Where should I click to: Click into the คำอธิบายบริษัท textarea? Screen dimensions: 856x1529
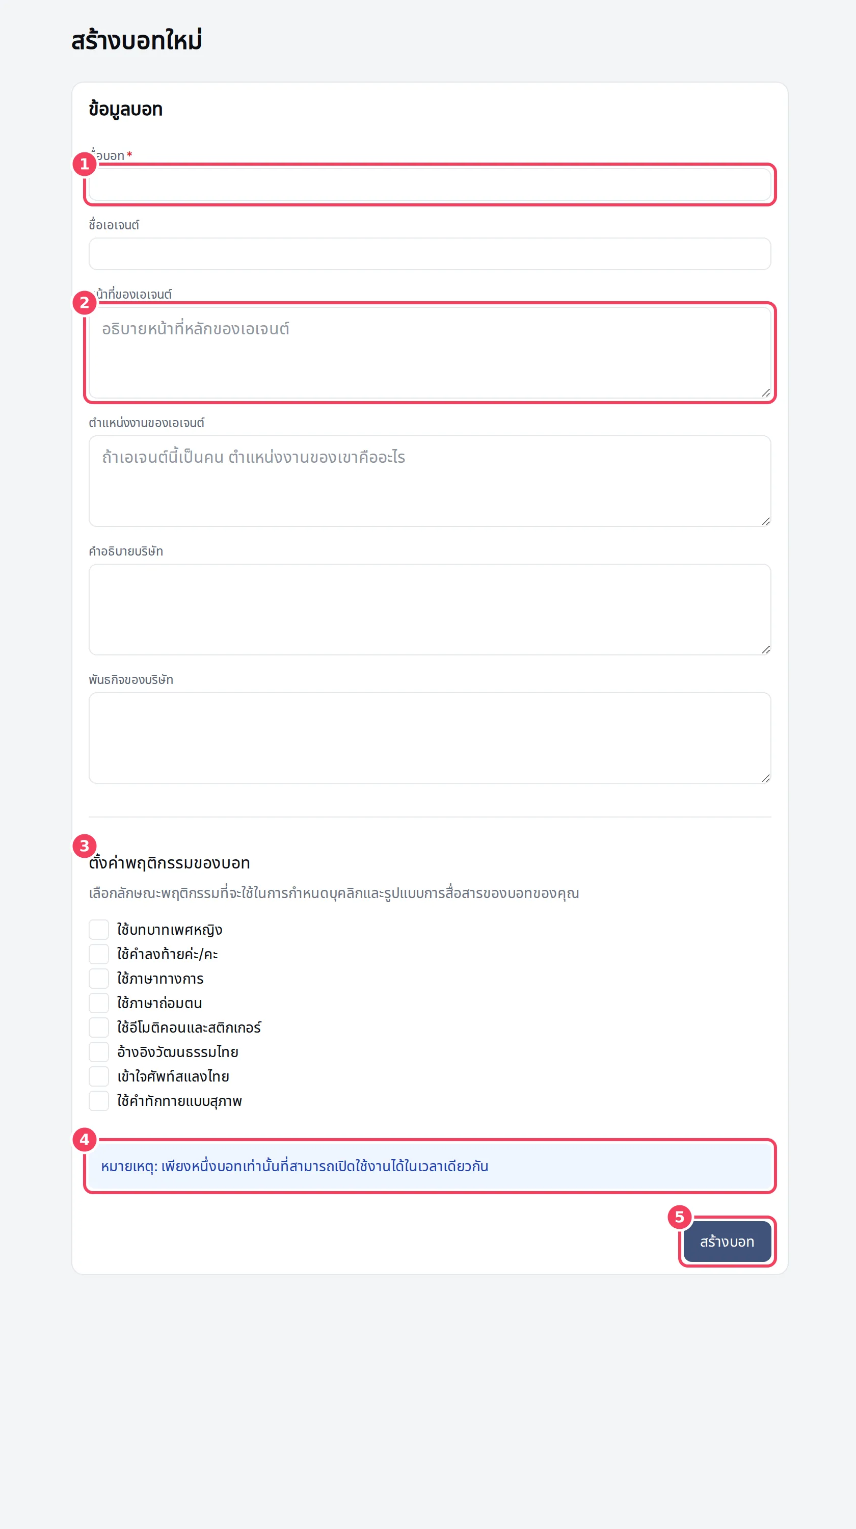pos(430,610)
